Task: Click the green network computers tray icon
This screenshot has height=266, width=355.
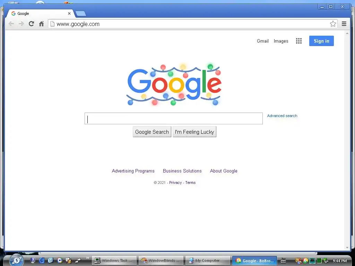Action: point(326,261)
